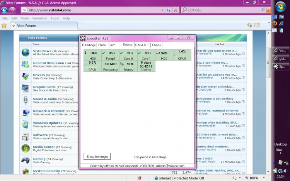290x181 pixels.
Task: Expand the Desktop toolbar chevron
Action: pyautogui.click(x=280, y=153)
